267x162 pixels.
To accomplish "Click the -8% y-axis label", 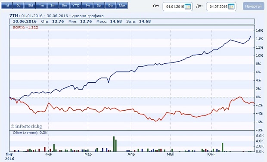I will pos(259,130).
